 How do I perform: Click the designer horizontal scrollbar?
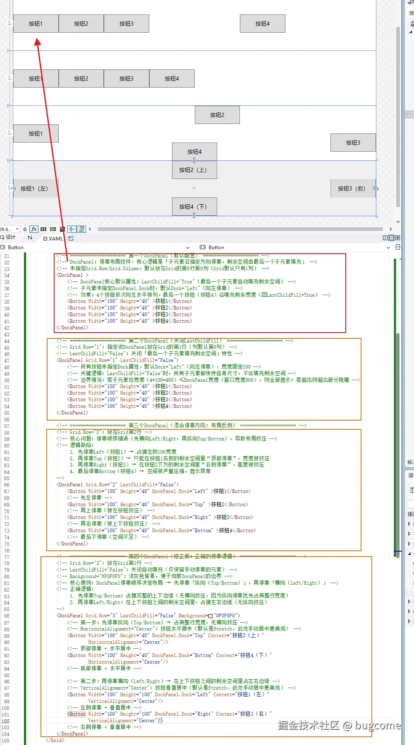coord(240,229)
